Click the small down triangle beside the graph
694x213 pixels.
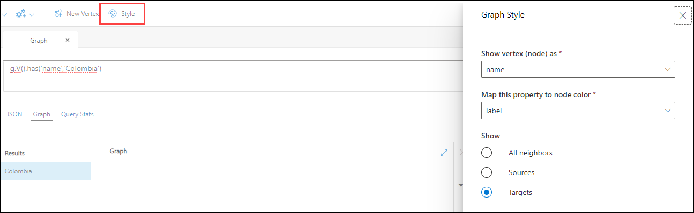(x=460, y=185)
